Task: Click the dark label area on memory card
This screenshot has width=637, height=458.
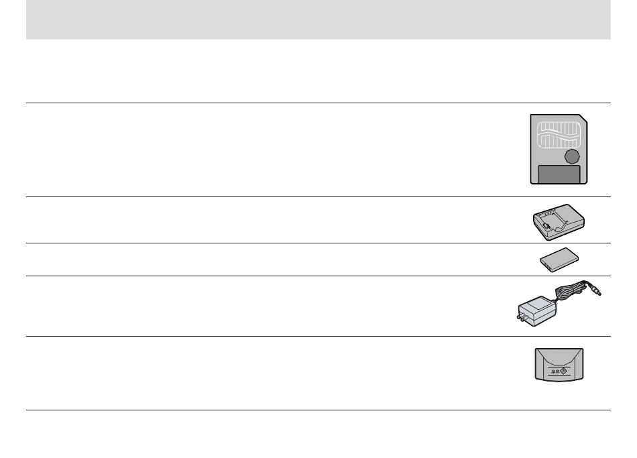Action: tap(559, 174)
